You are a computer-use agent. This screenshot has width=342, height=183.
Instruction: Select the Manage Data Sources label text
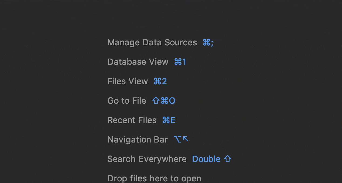(152, 42)
